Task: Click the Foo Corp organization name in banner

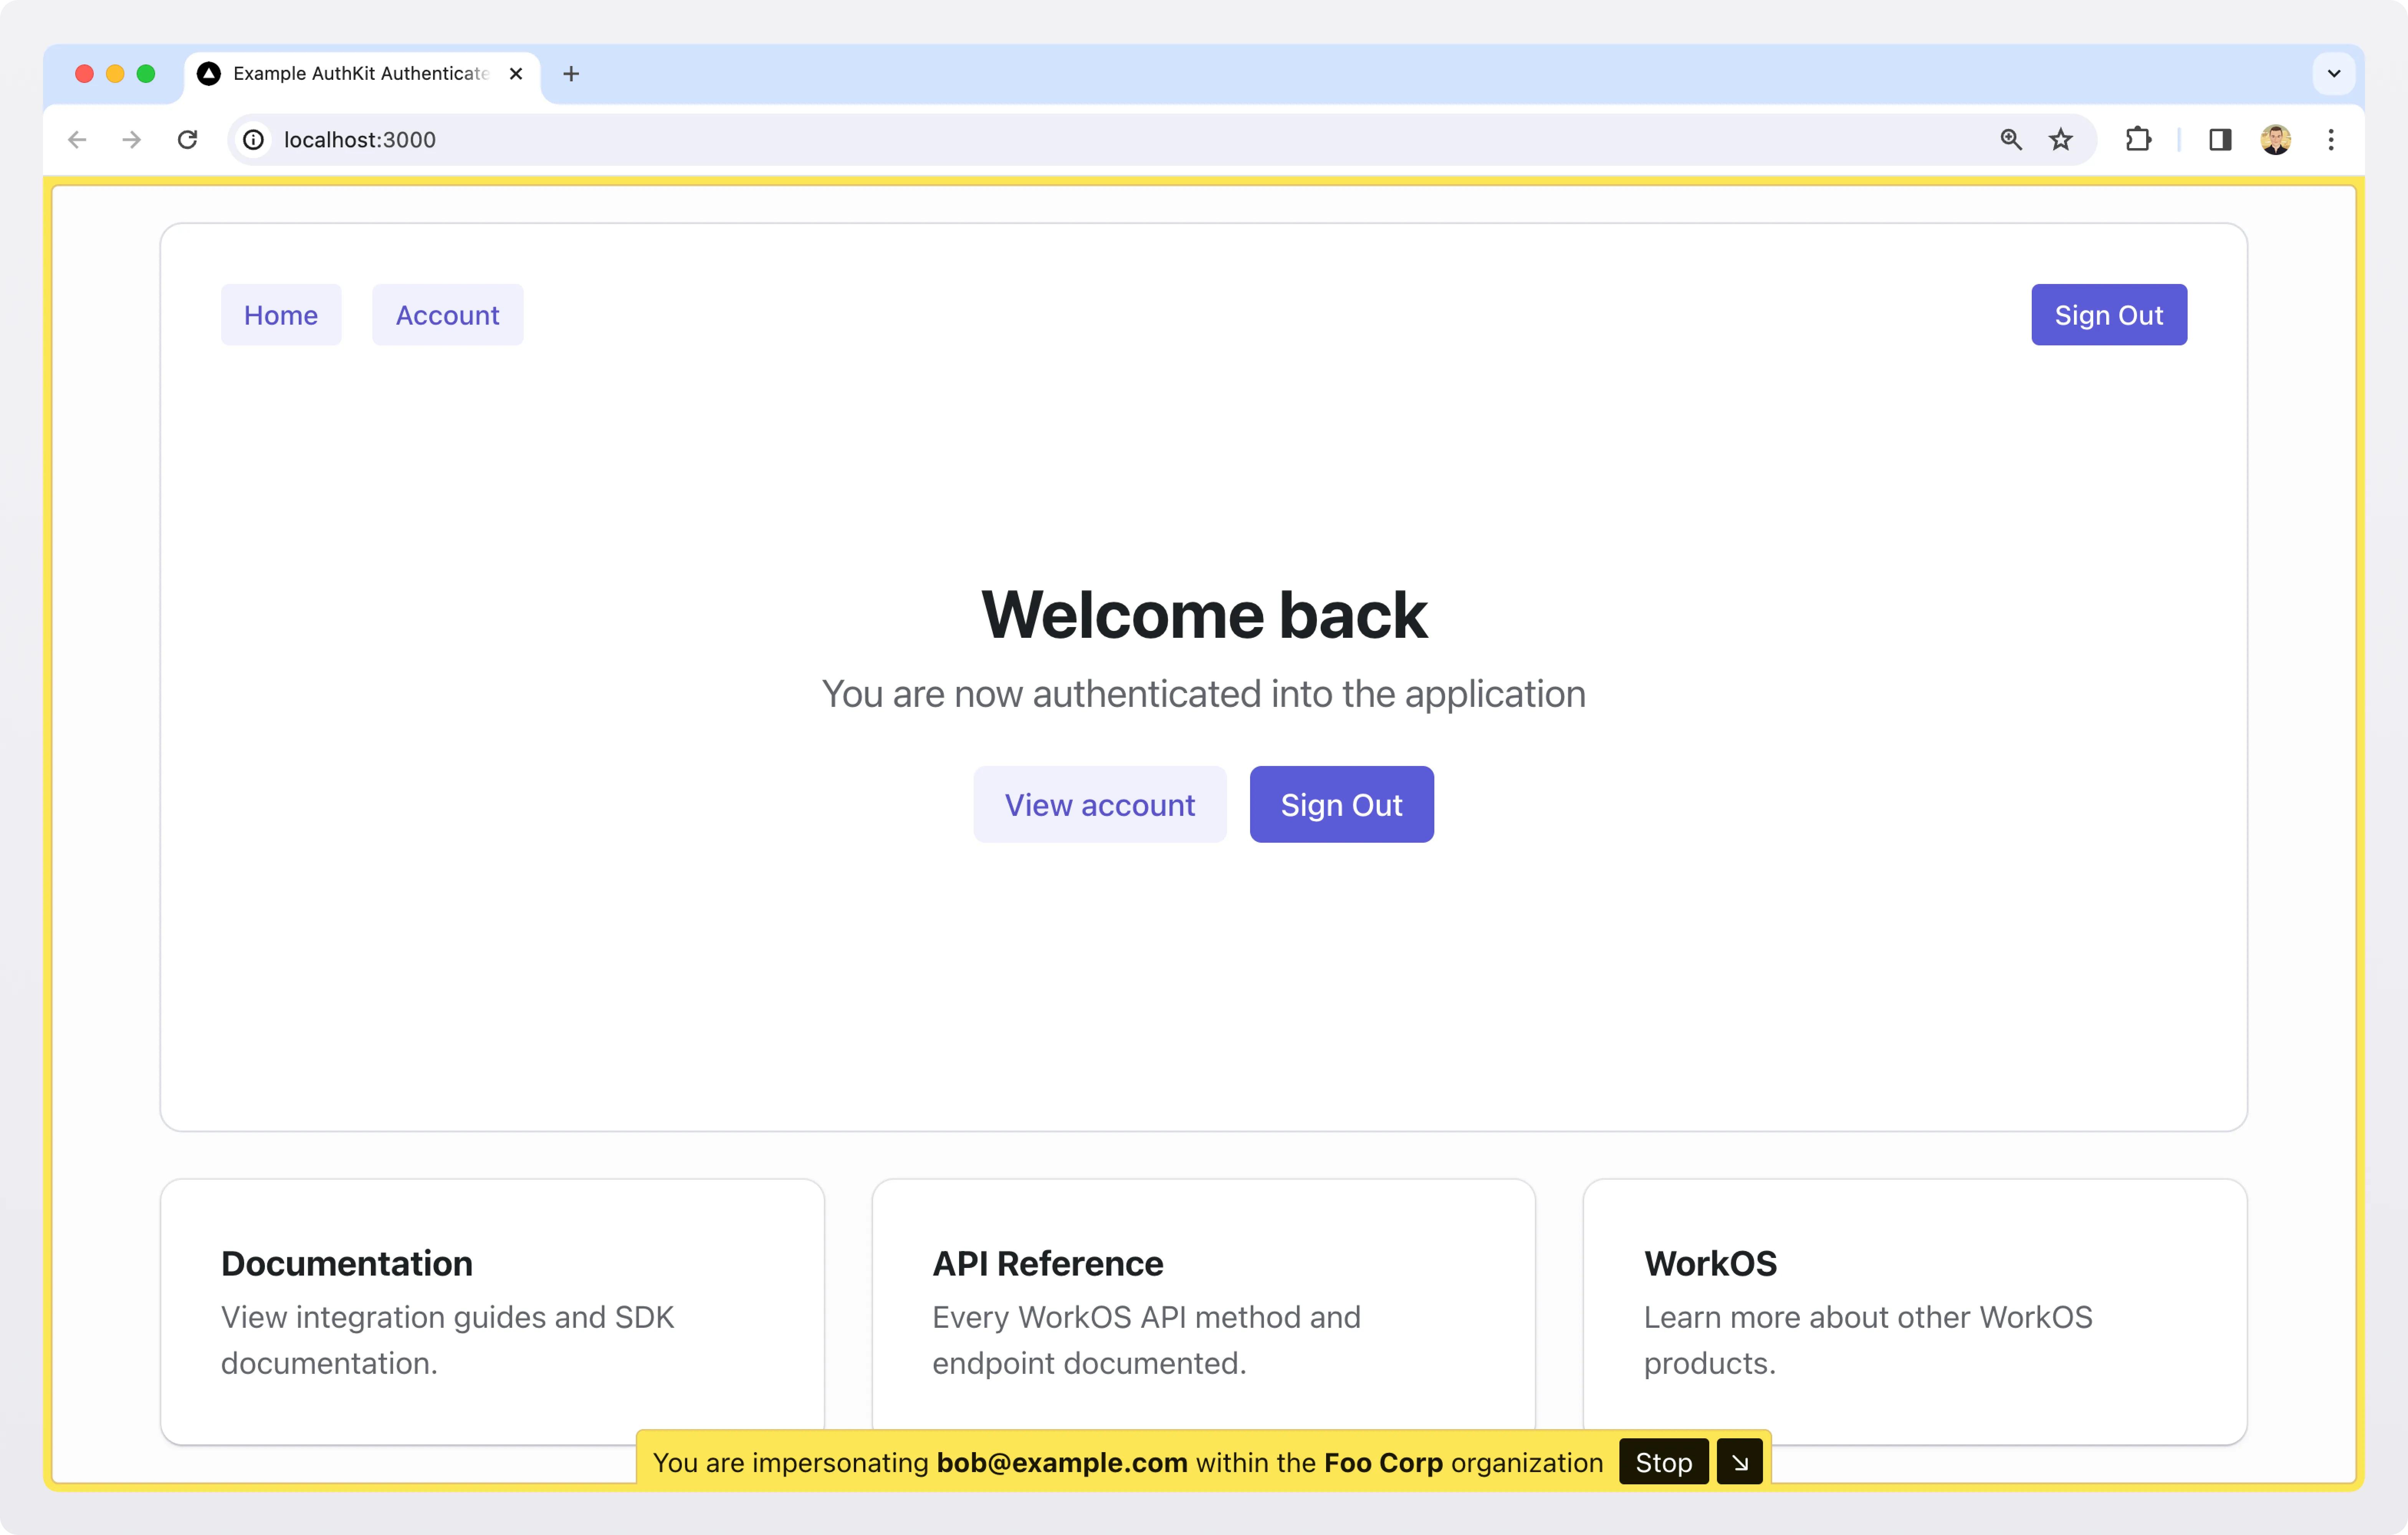Action: pyautogui.click(x=1384, y=1462)
